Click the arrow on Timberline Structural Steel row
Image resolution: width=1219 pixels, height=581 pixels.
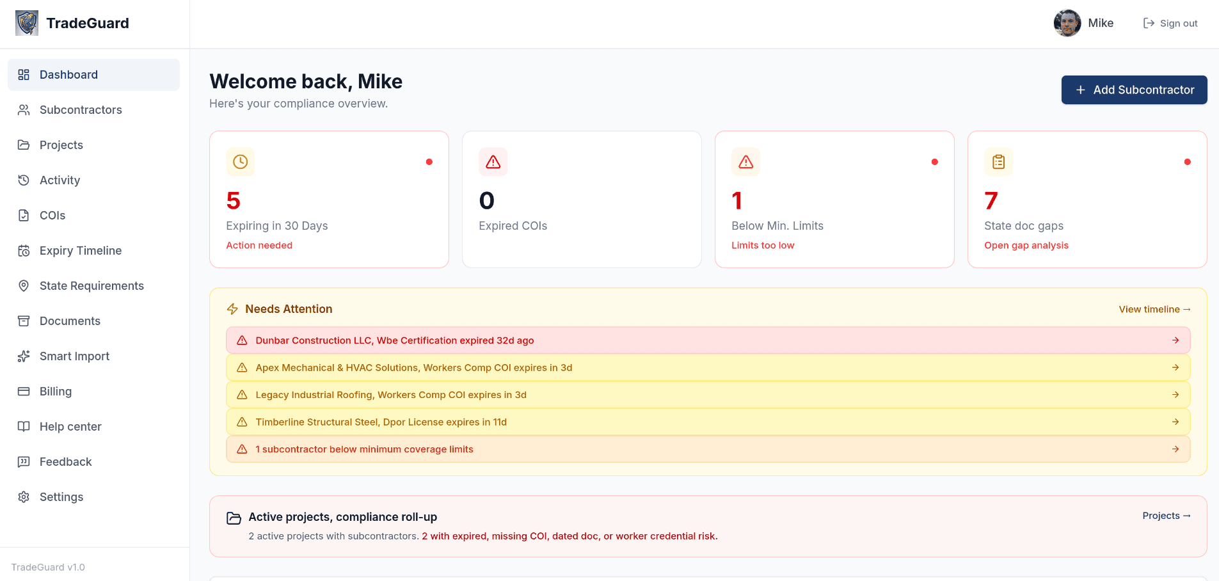tap(1175, 422)
